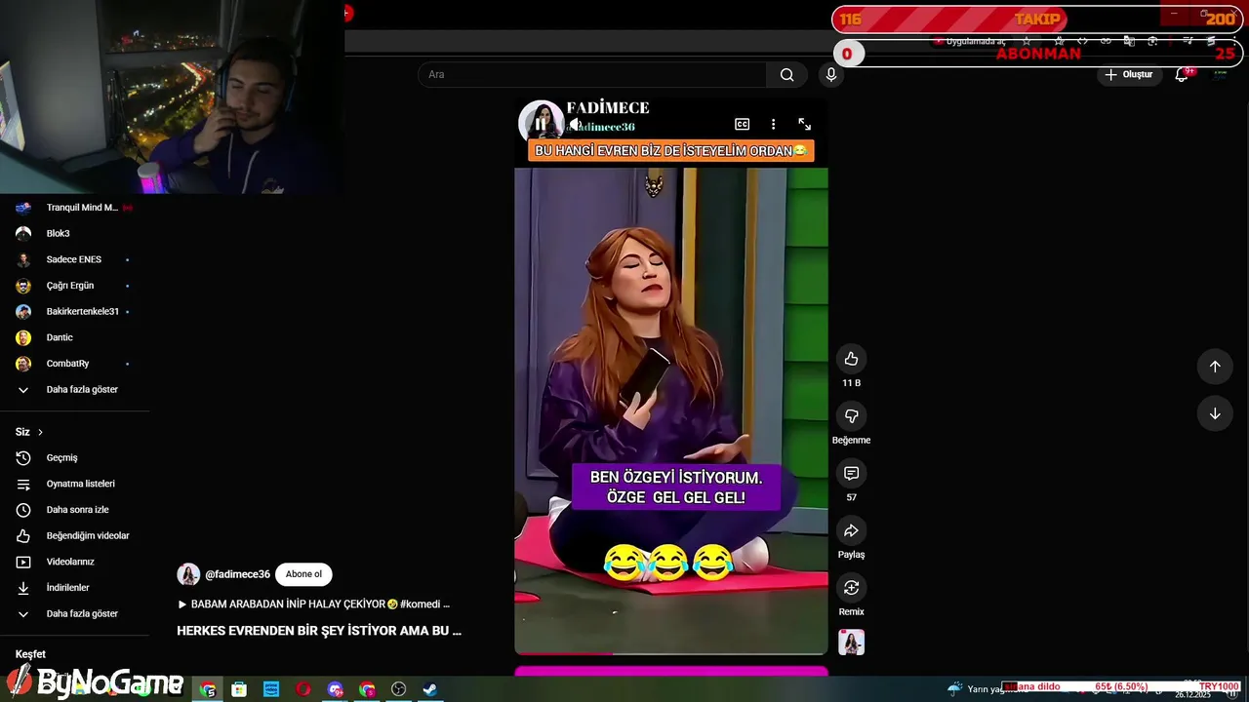
Task: Open the sound source thumbnail below Remix
Action: (851, 643)
